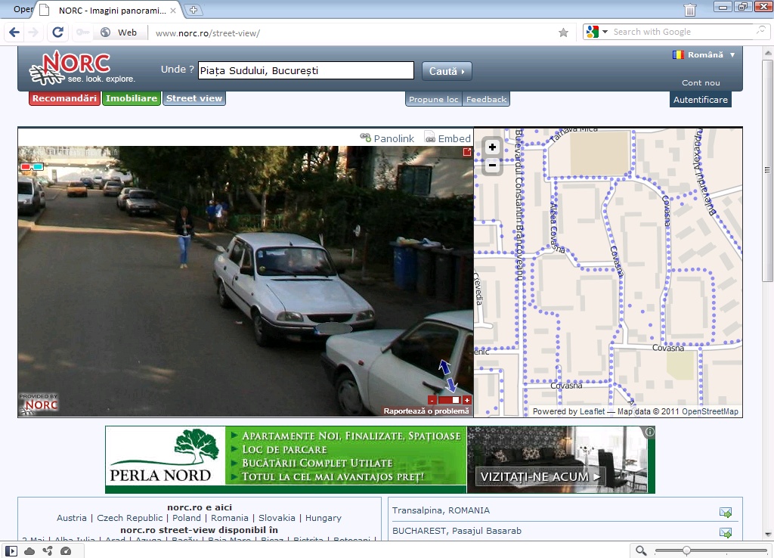Expand the Română language dropdown
The height and width of the screenshot is (558, 774).
click(732, 55)
